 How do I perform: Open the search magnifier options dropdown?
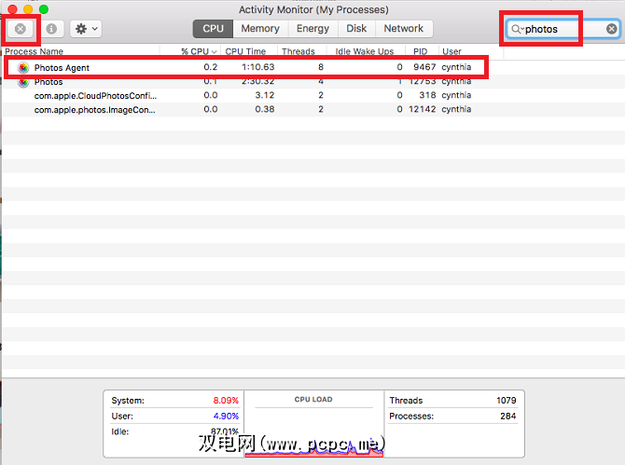point(518,29)
